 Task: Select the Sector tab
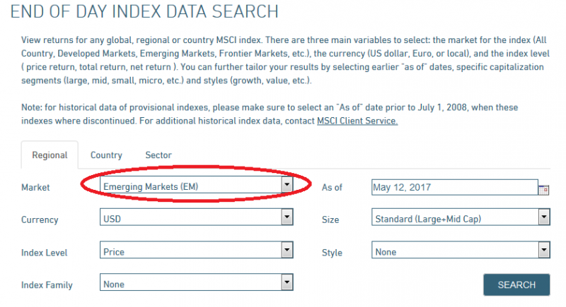(158, 155)
